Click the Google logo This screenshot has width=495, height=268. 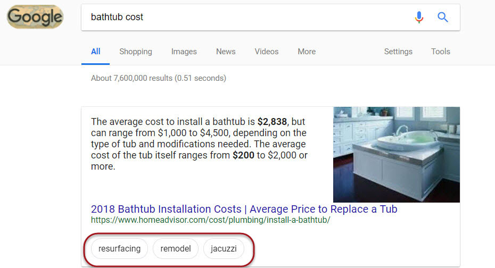(35, 17)
